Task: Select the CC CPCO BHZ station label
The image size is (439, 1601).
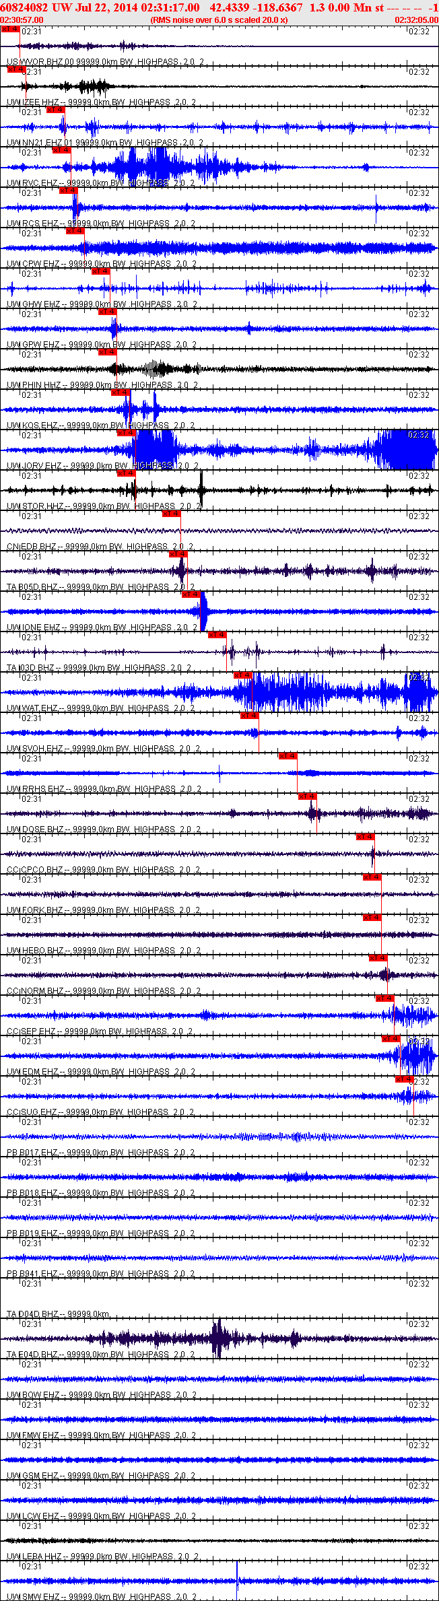Action: point(104,870)
